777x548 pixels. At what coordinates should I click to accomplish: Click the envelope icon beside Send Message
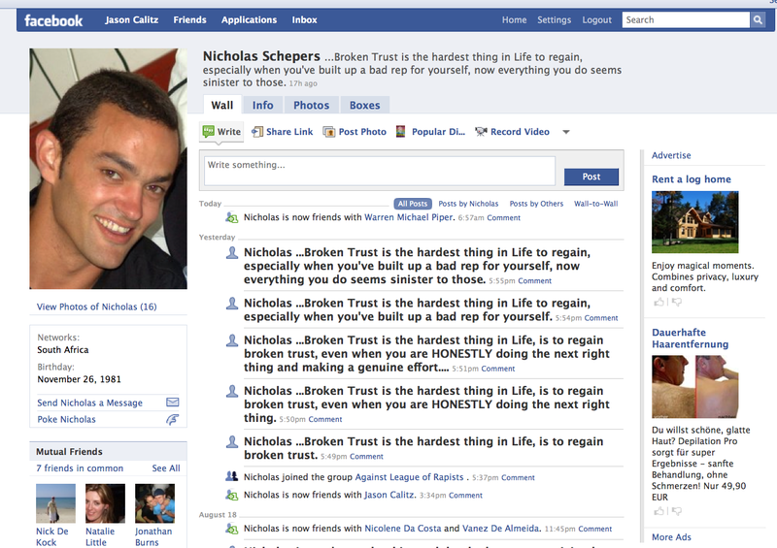coord(173,402)
